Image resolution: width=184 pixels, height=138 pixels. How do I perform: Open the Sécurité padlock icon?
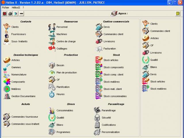click(97, 118)
